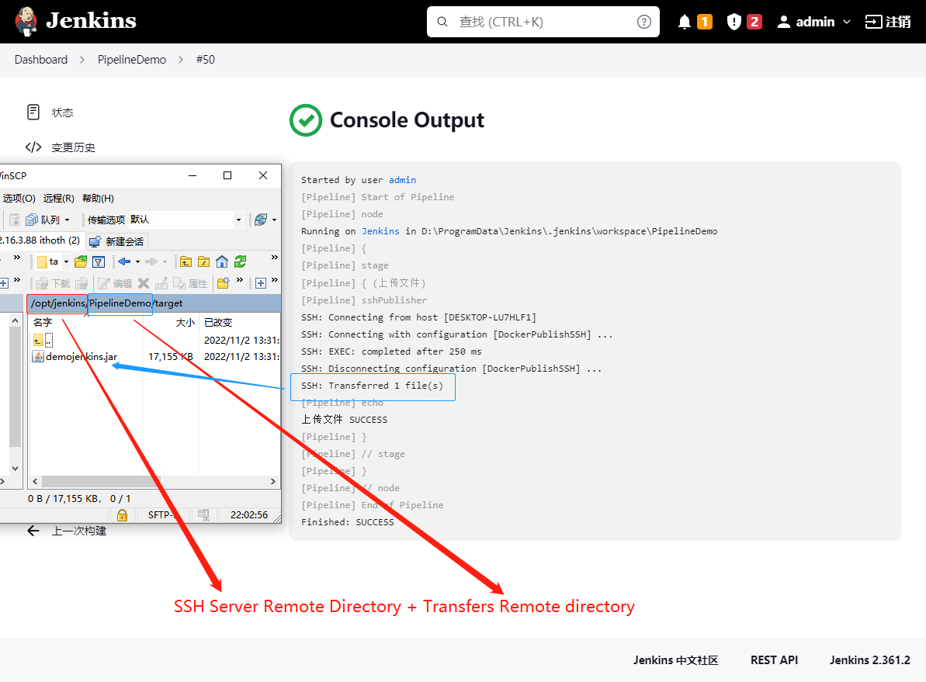Click the blue back arrow in WinSCP
The width and height of the screenshot is (926, 682).
click(124, 261)
